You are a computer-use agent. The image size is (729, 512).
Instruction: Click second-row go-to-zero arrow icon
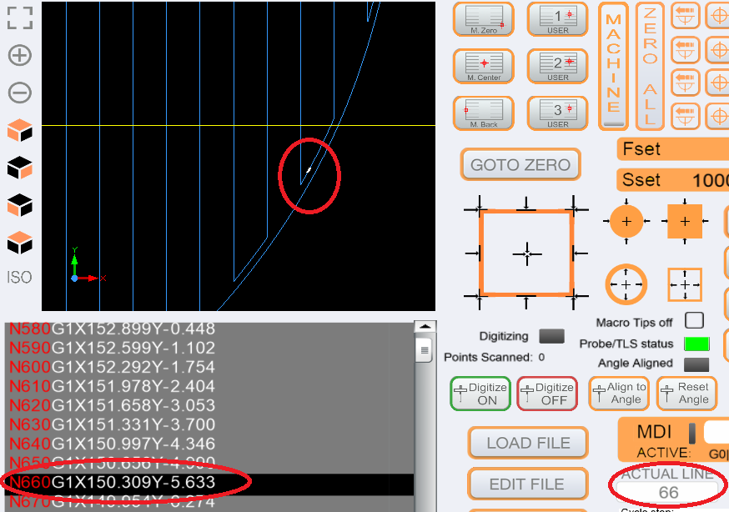[686, 49]
